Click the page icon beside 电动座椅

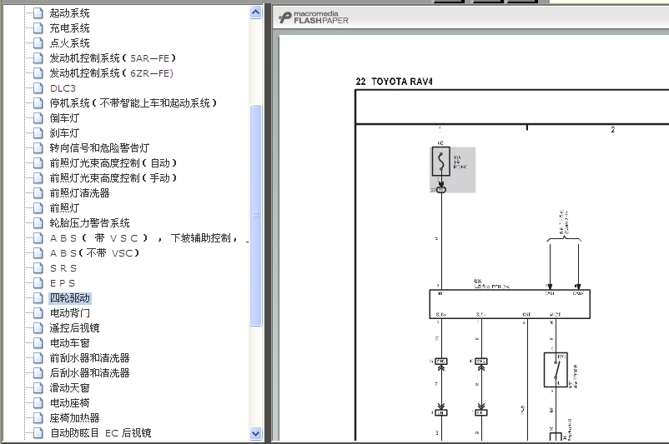[38, 402]
